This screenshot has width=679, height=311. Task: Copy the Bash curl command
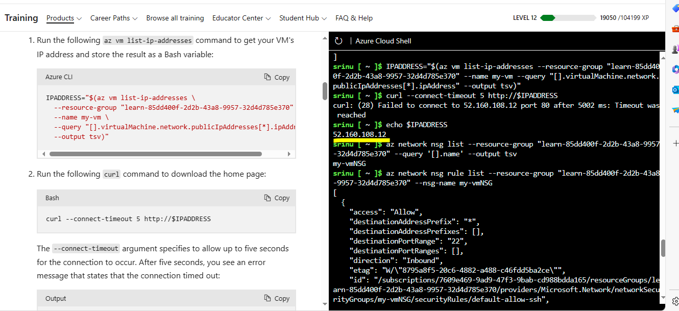tap(277, 198)
